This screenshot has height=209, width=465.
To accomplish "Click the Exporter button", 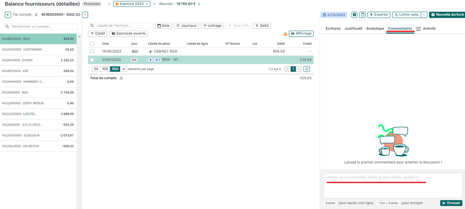I will (x=378, y=15).
